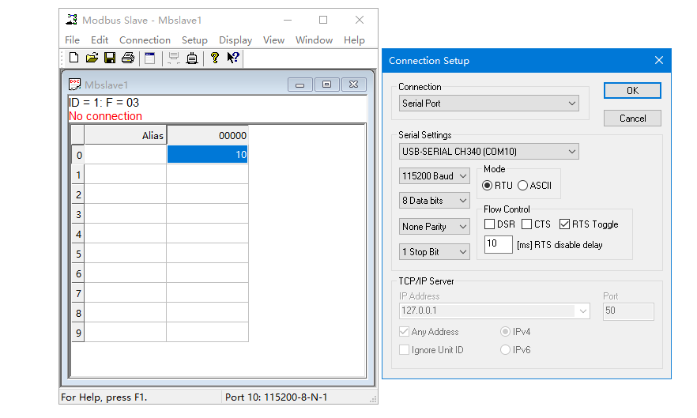Image resolution: width=697 pixels, height=418 pixels.
Task: Click the New document toolbar icon
Action: tap(73, 58)
